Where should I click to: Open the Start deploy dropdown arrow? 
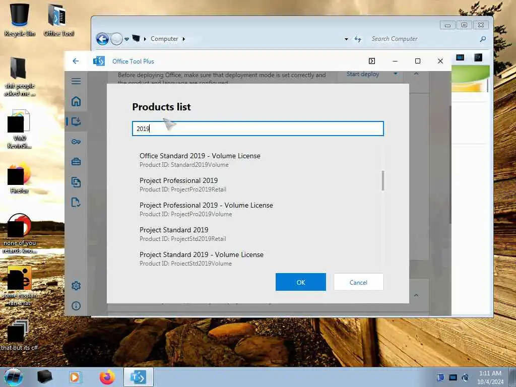396,74
